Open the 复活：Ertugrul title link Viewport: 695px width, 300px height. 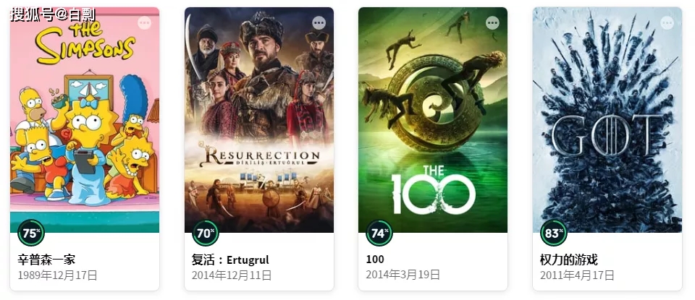tap(230, 260)
